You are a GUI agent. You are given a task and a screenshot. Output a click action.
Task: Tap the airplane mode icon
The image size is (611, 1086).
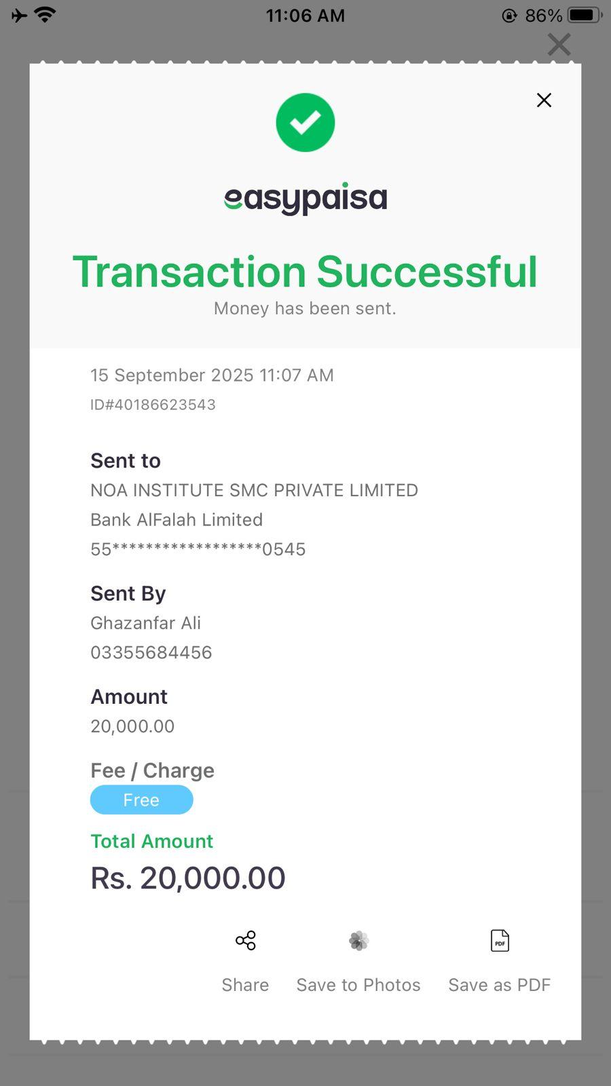point(19,15)
